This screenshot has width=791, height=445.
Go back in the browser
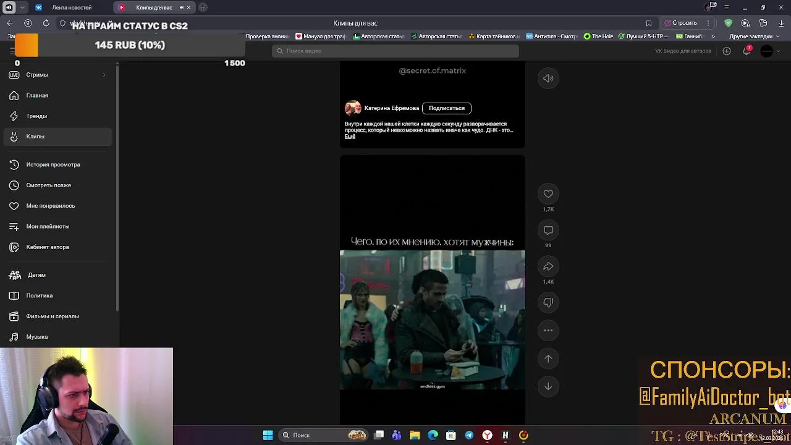(10, 23)
